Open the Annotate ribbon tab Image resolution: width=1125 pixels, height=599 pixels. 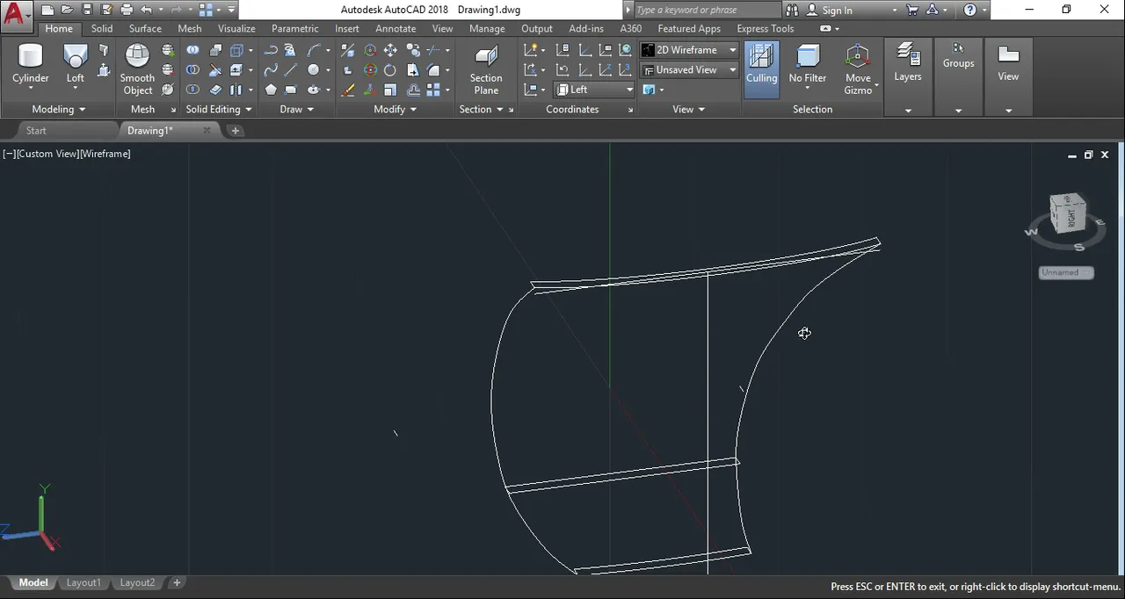(x=396, y=29)
